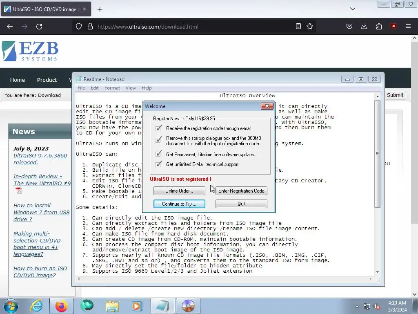Open 'Making multi-selection CD/DVD boot menu' link
The width and height of the screenshot is (418, 314).
(37, 244)
